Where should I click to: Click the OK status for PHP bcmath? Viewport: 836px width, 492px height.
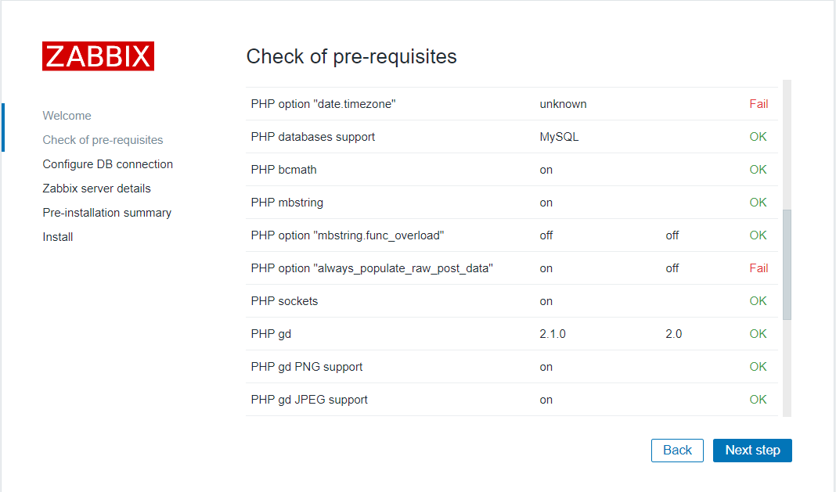pos(758,170)
